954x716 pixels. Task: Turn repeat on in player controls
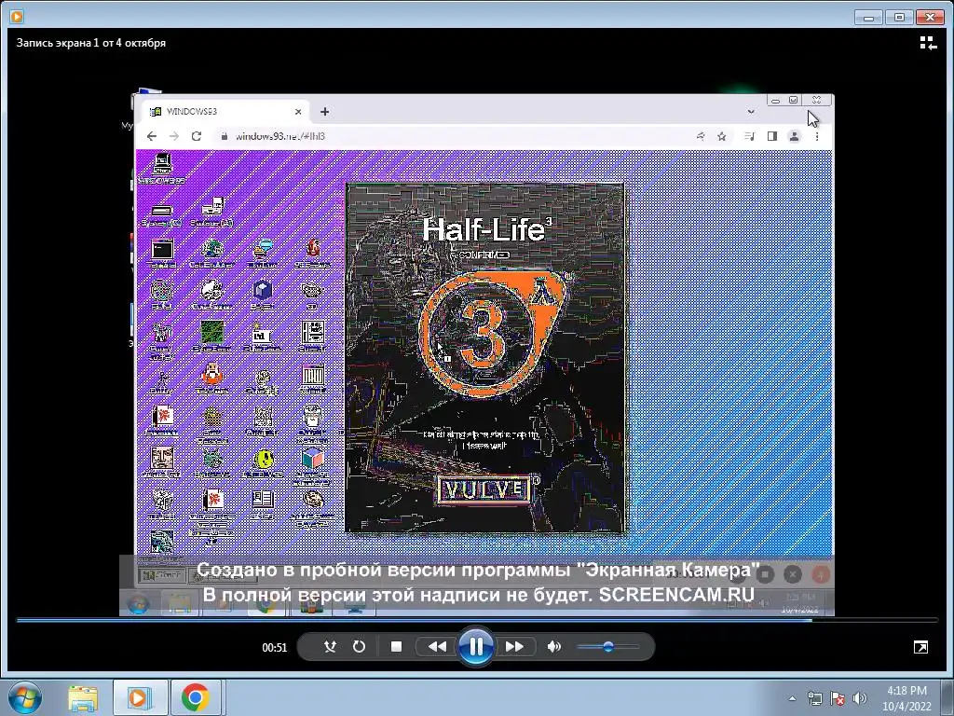(359, 647)
